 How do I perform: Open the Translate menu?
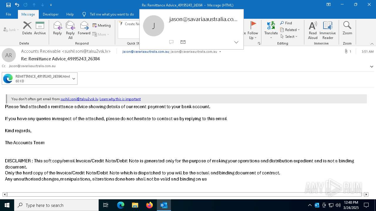coord(271,30)
